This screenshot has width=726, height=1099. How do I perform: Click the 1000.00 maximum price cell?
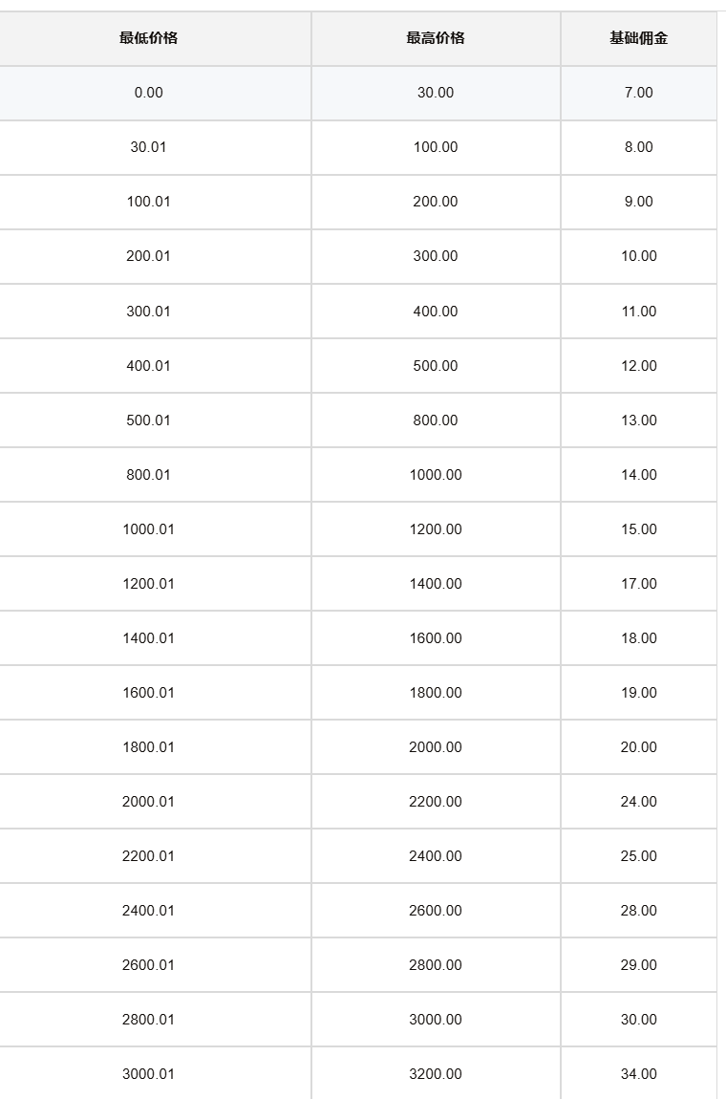436,475
